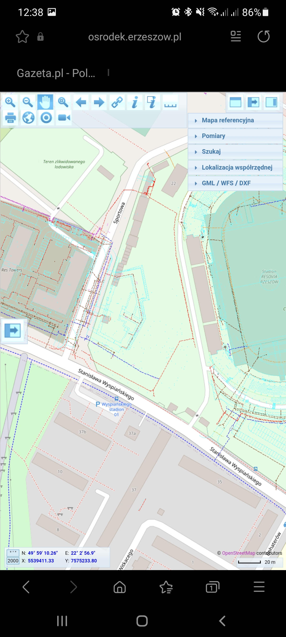Click the globe full extent icon
Screen dimensions: 286x637
click(x=28, y=118)
